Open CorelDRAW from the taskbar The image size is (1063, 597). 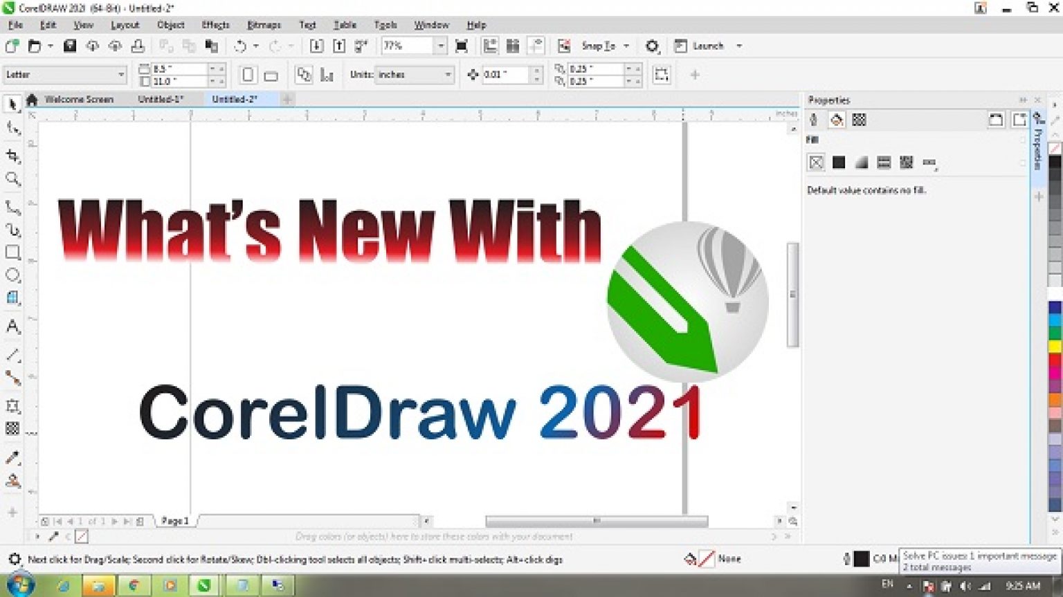(x=204, y=585)
